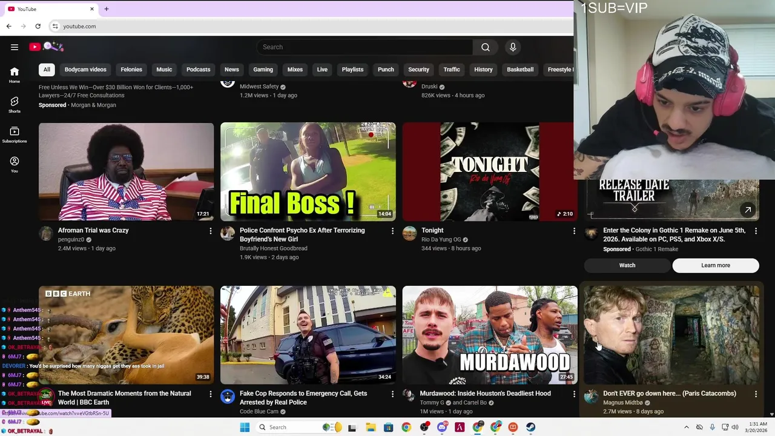Select the Traffic filter chip

pyautogui.click(x=452, y=70)
